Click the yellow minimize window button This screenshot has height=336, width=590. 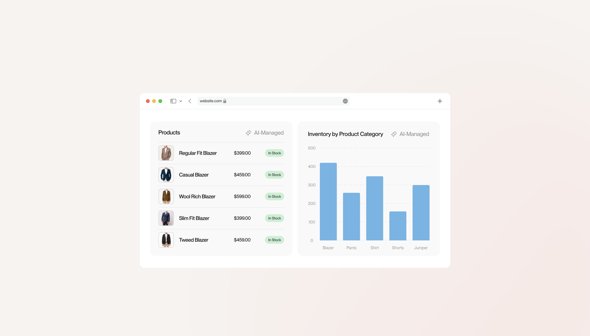(x=154, y=101)
